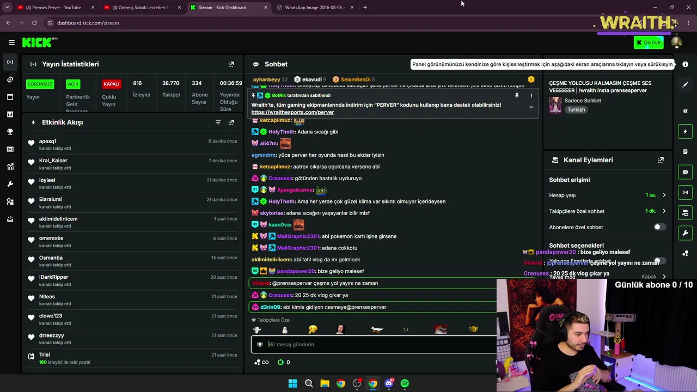Select the yellow thinking emote in quick emotes

[313, 329]
